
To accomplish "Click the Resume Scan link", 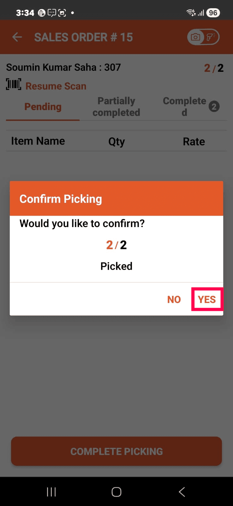I will coord(56,86).
